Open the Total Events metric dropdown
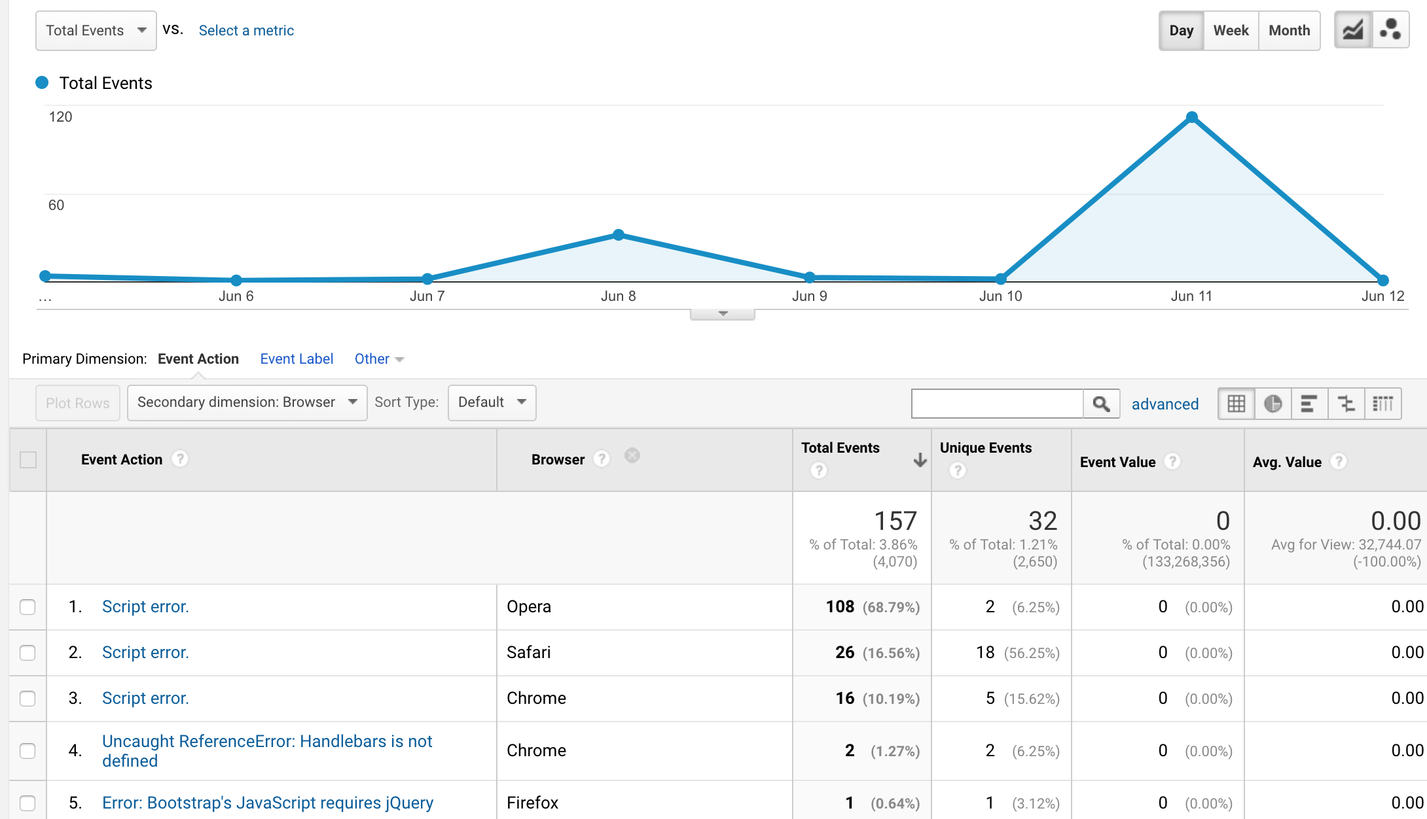The height and width of the screenshot is (819, 1427). (96, 31)
